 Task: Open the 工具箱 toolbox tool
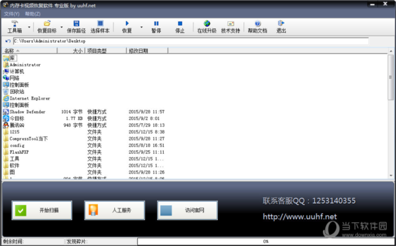15,27
